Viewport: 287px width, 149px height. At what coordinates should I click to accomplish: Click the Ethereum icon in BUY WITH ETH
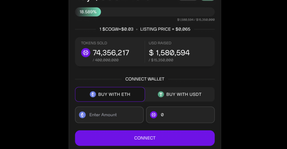click(x=93, y=94)
